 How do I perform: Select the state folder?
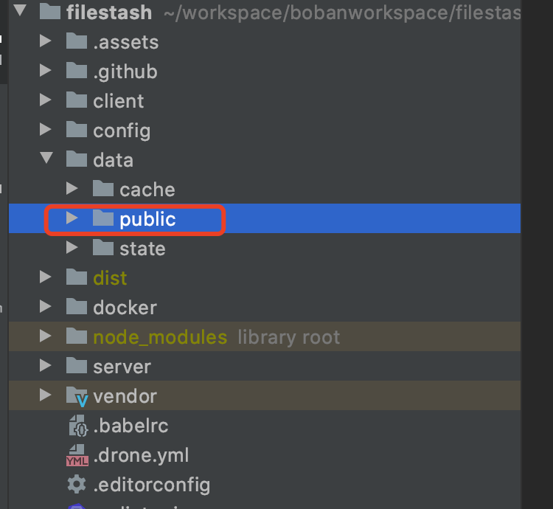142,249
